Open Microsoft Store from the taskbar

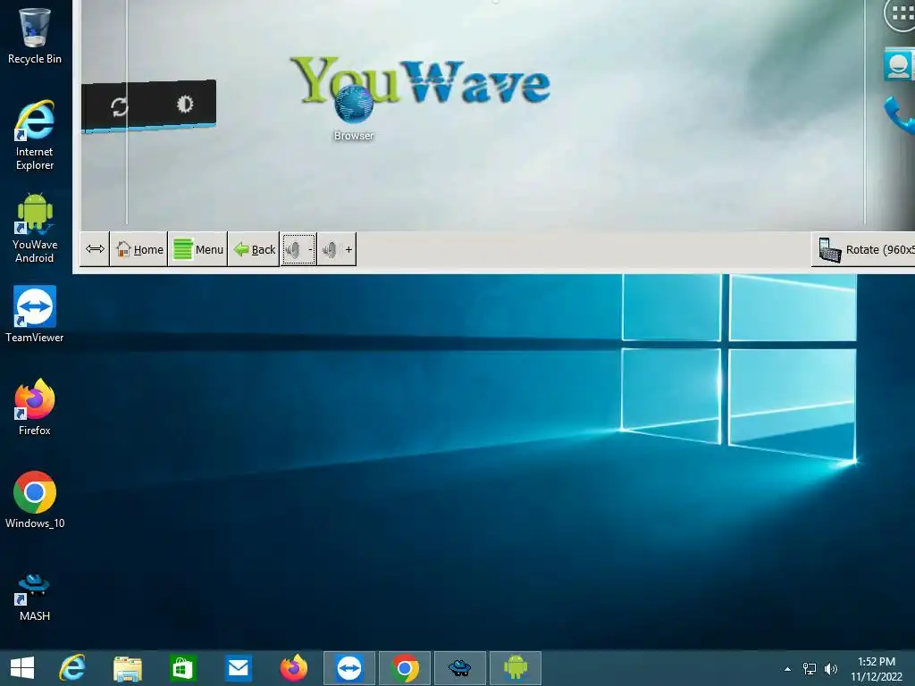[x=182, y=668]
